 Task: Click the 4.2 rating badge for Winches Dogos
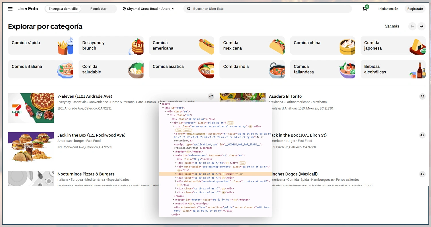(422, 174)
